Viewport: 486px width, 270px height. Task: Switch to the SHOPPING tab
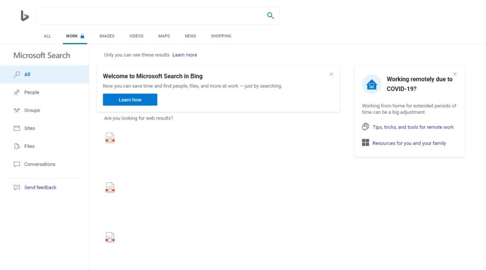pyautogui.click(x=221, y=36)
